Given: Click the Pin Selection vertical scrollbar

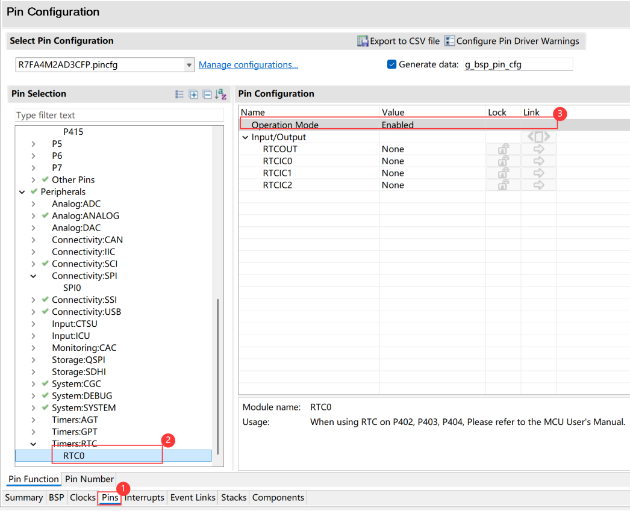Looking at the screenshot, I should click(x=218, y=377).
